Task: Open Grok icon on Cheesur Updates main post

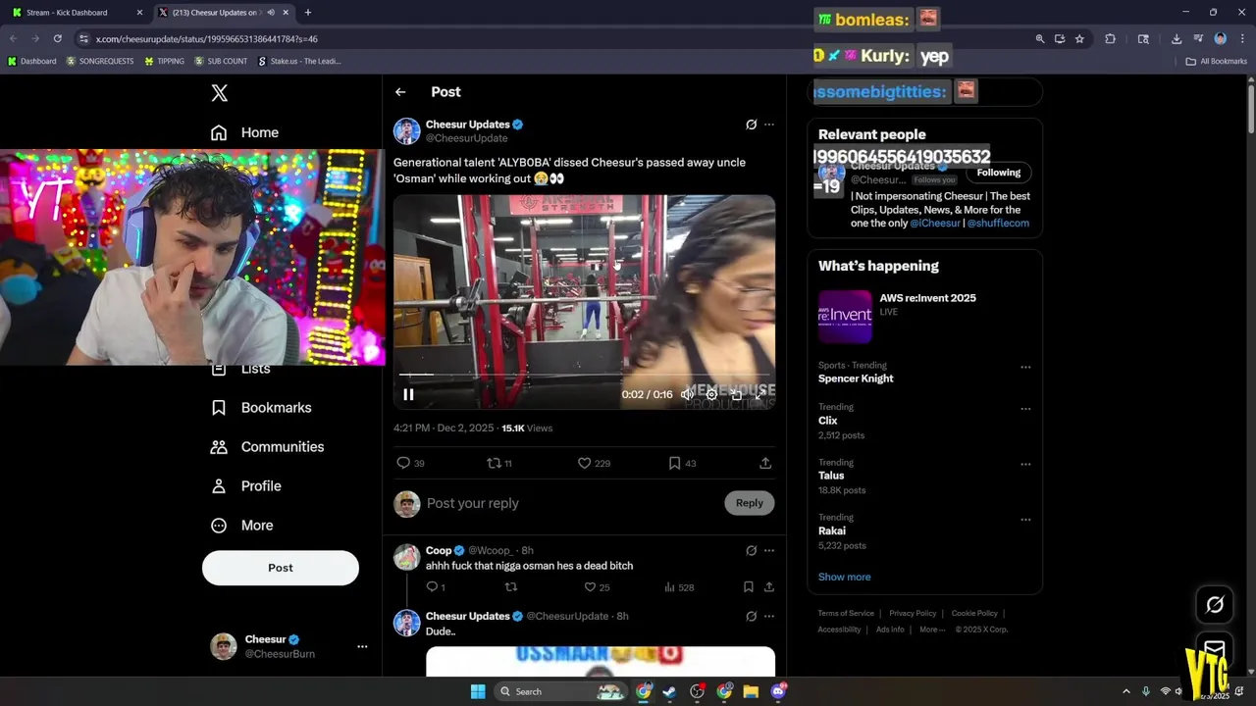Action: pos(751,125)
